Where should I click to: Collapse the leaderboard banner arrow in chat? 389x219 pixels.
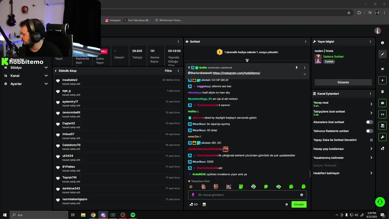pyautogui.click(x=247, y=61)
